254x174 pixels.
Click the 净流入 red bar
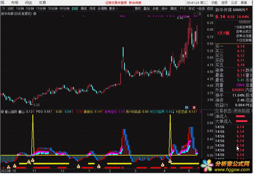tap(240, 116)
